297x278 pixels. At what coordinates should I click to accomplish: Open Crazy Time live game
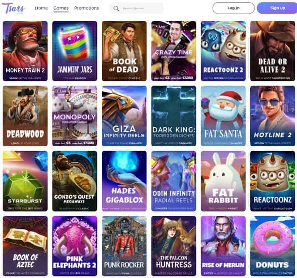pyautogui.click(x=174, y=51)
